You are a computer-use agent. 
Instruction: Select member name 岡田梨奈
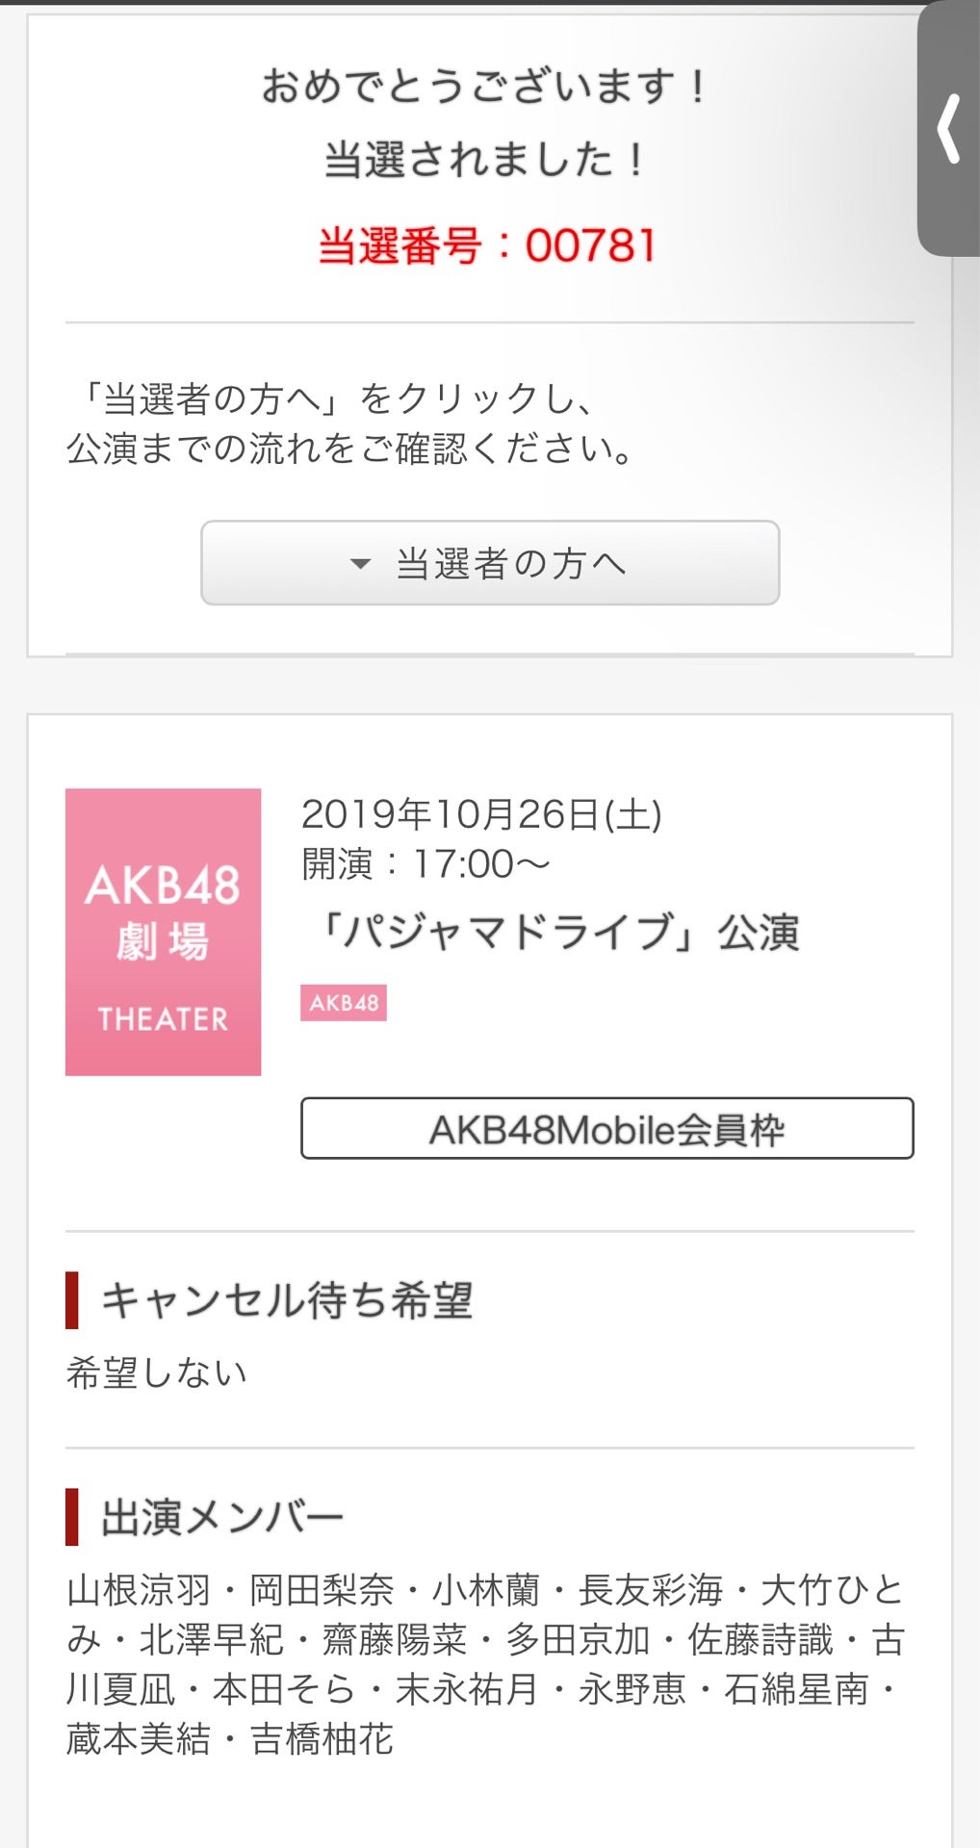322,1590
